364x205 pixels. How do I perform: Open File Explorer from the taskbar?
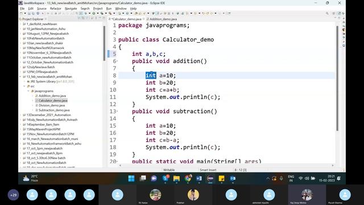(x=176, y=178)
